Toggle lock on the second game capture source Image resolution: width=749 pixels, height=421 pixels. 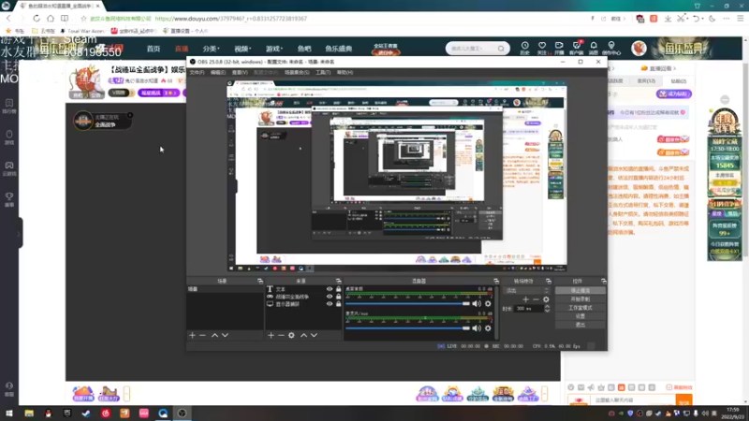coord(338,297)
